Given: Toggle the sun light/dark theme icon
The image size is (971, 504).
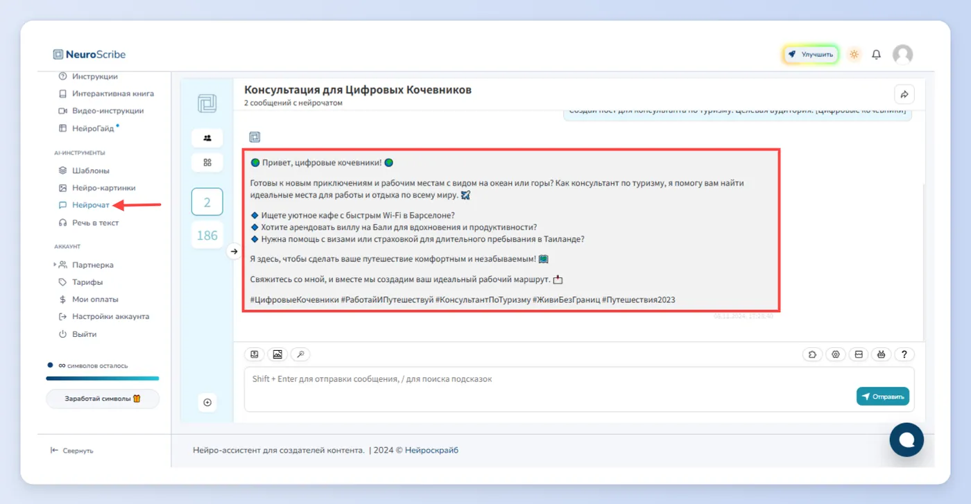Looking at the screenshot, I should [854, 54].
